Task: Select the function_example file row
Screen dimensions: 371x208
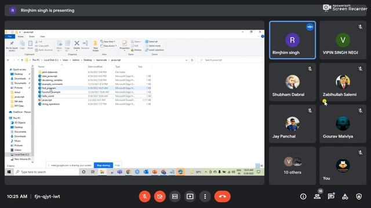Action: 94,92
